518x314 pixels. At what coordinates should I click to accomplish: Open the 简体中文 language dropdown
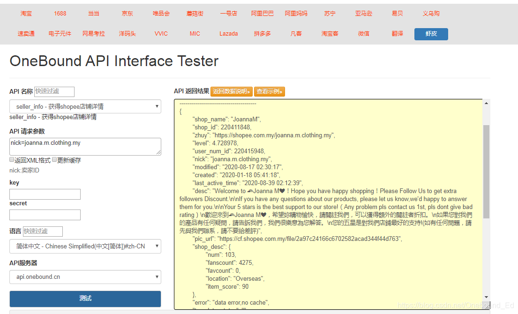coord(85,247)
